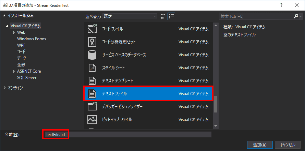This screenshot has height=151, width=305.
Task: Select the テキスト ファイル template name
Action: [114, 94]
